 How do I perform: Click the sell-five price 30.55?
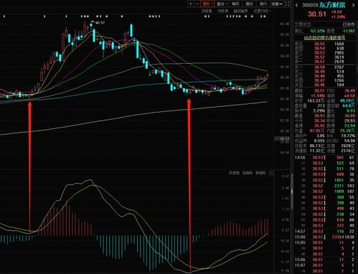[x=319, y=44]
